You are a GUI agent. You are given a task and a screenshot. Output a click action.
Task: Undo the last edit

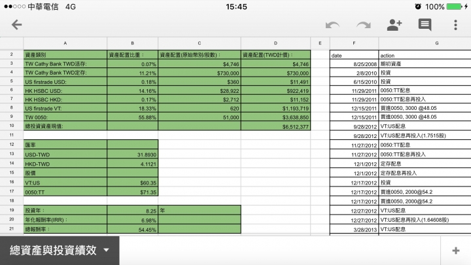(x=332, y=26)
